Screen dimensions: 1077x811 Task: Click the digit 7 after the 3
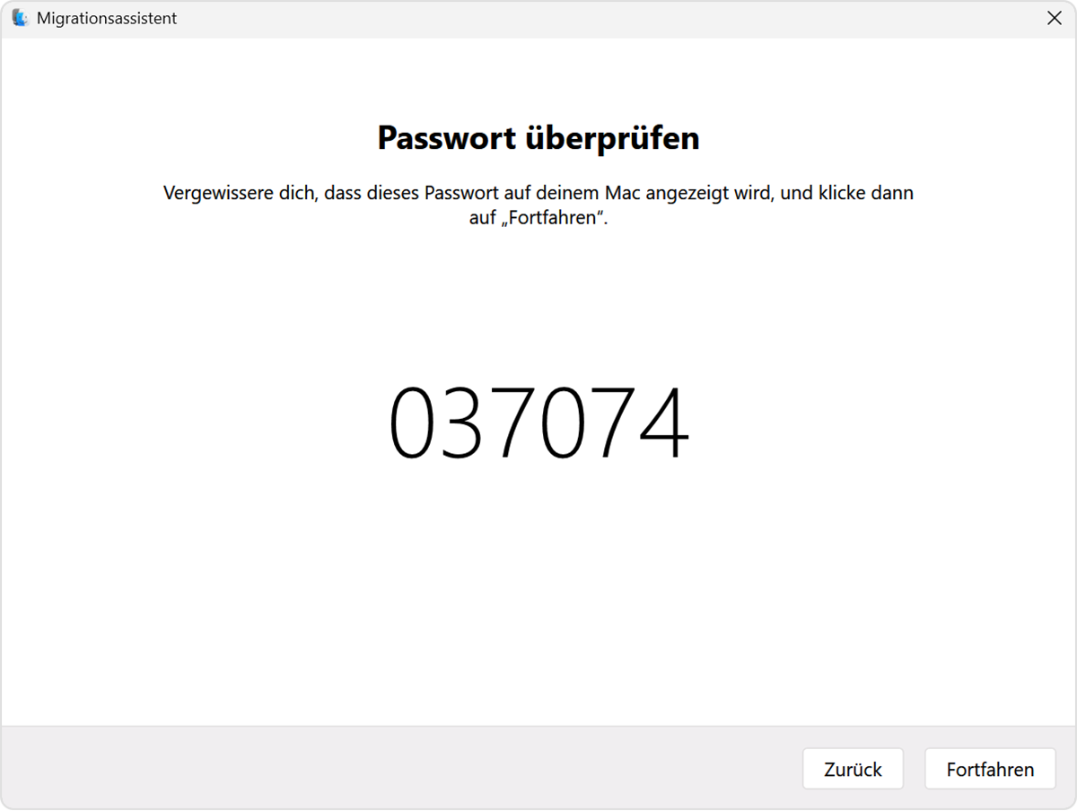coord(512,423)
